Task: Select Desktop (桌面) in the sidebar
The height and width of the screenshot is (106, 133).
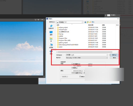Action: tap(51, 33)
